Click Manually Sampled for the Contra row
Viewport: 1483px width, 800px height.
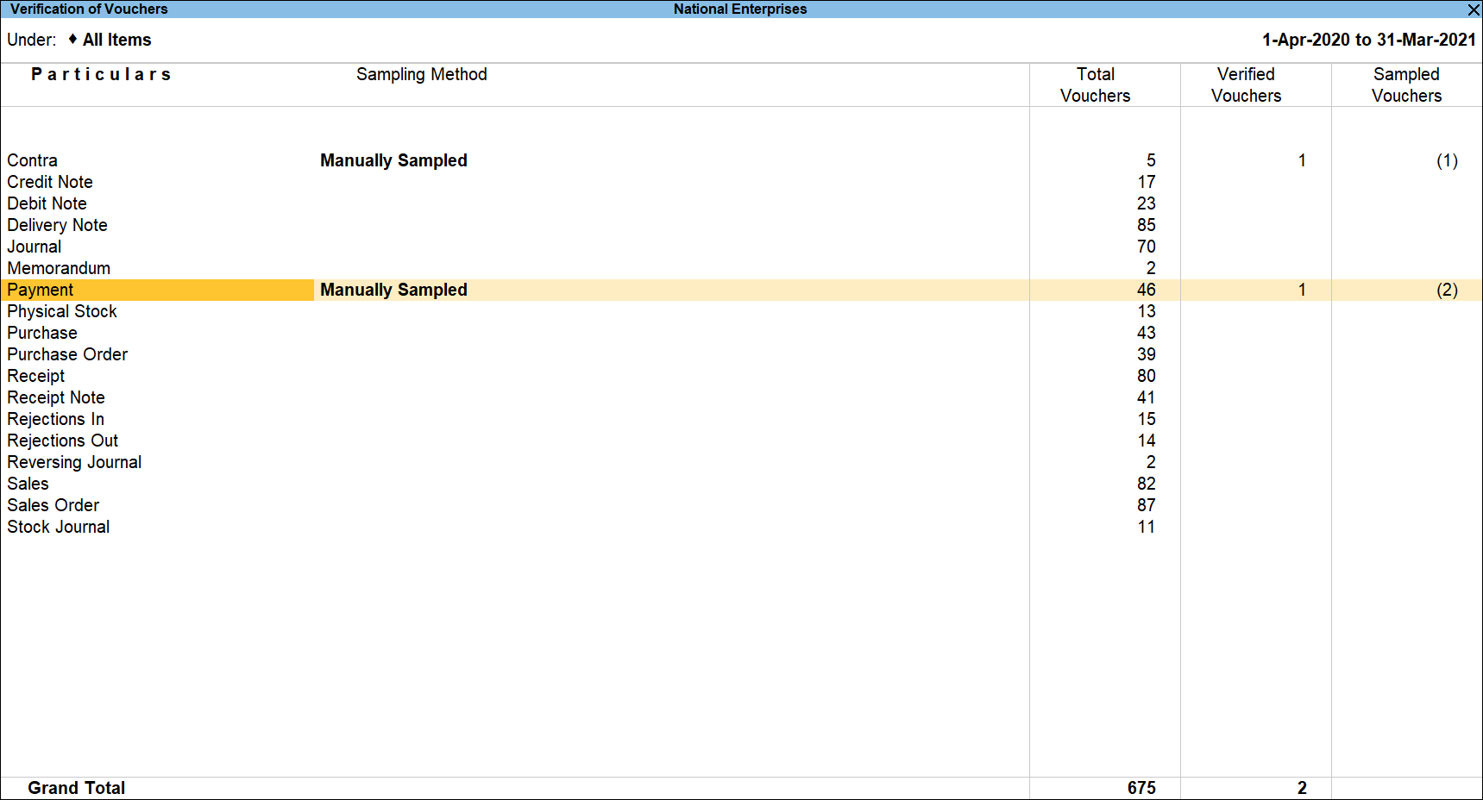pyautogui.click(x=393, y=160)
